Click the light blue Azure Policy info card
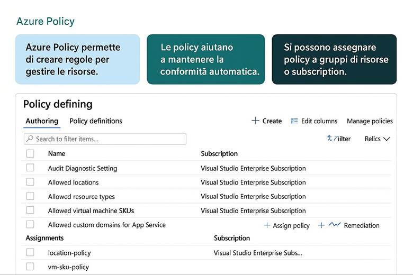 pyautogui.click(x=77, y=59)
